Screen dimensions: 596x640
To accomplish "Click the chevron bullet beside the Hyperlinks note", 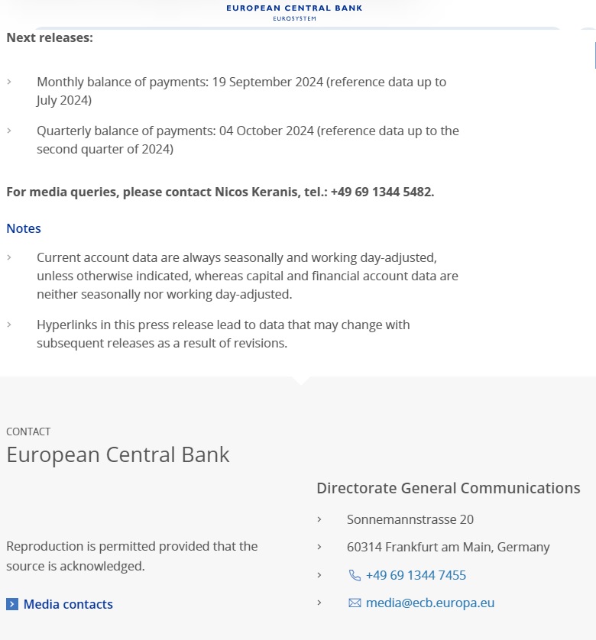I will 9,325.
